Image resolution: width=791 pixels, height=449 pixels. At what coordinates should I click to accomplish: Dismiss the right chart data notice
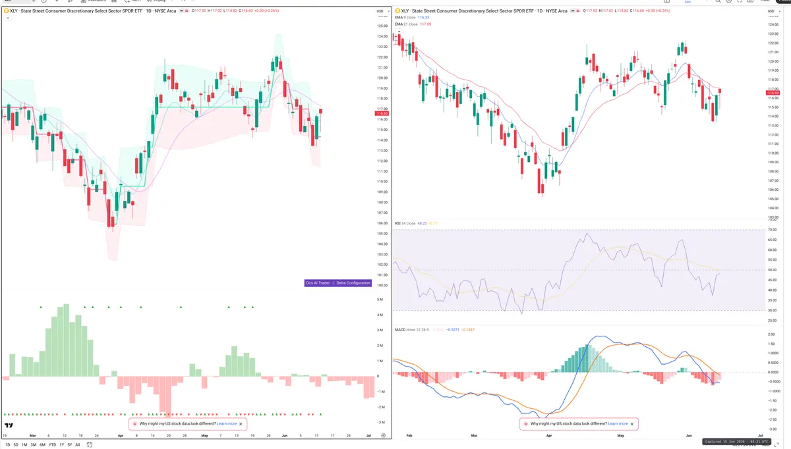(x=632, y=424)
